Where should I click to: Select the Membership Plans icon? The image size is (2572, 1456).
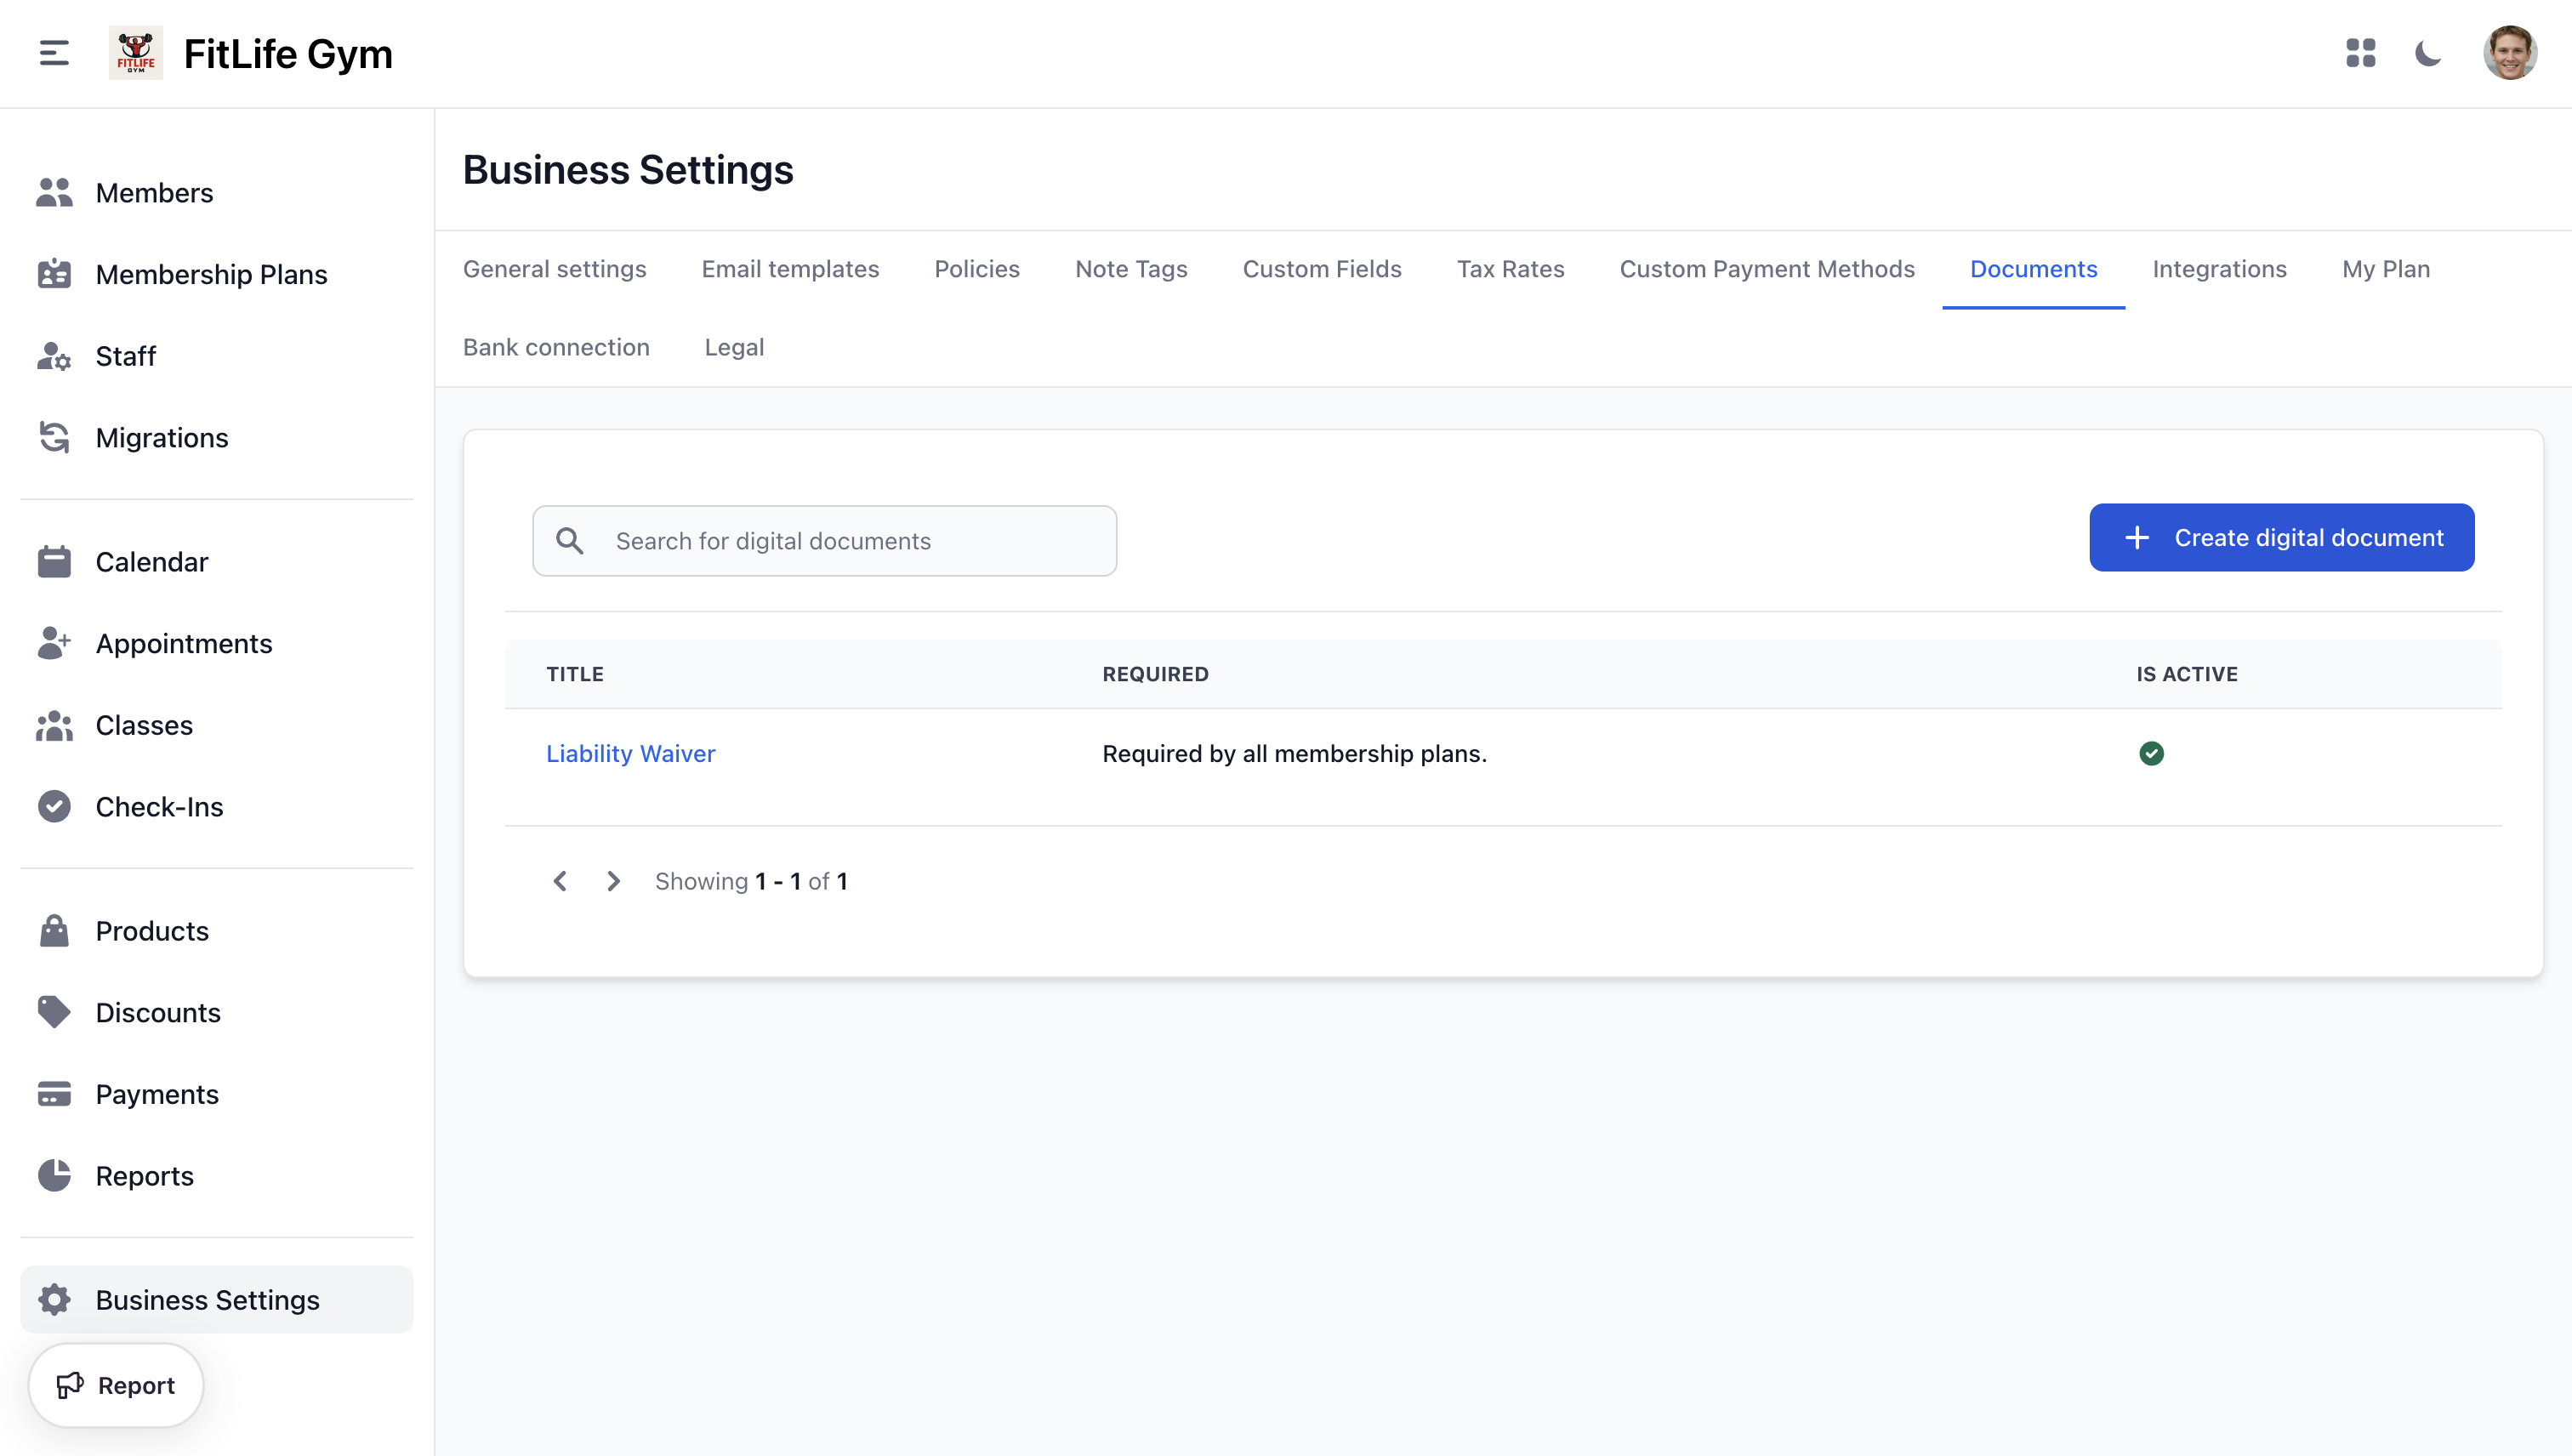click(54, 274)
